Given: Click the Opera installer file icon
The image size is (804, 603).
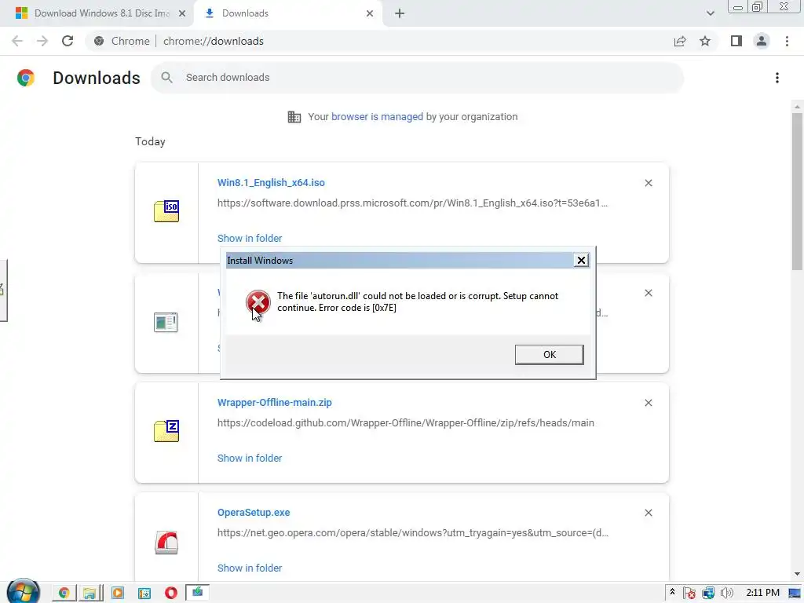Looking at the screenshot, I should [x=166, y=543].
